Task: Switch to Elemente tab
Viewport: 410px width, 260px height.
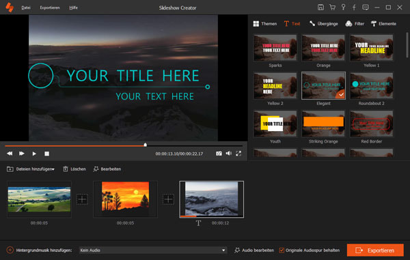Action: (383, 24)
